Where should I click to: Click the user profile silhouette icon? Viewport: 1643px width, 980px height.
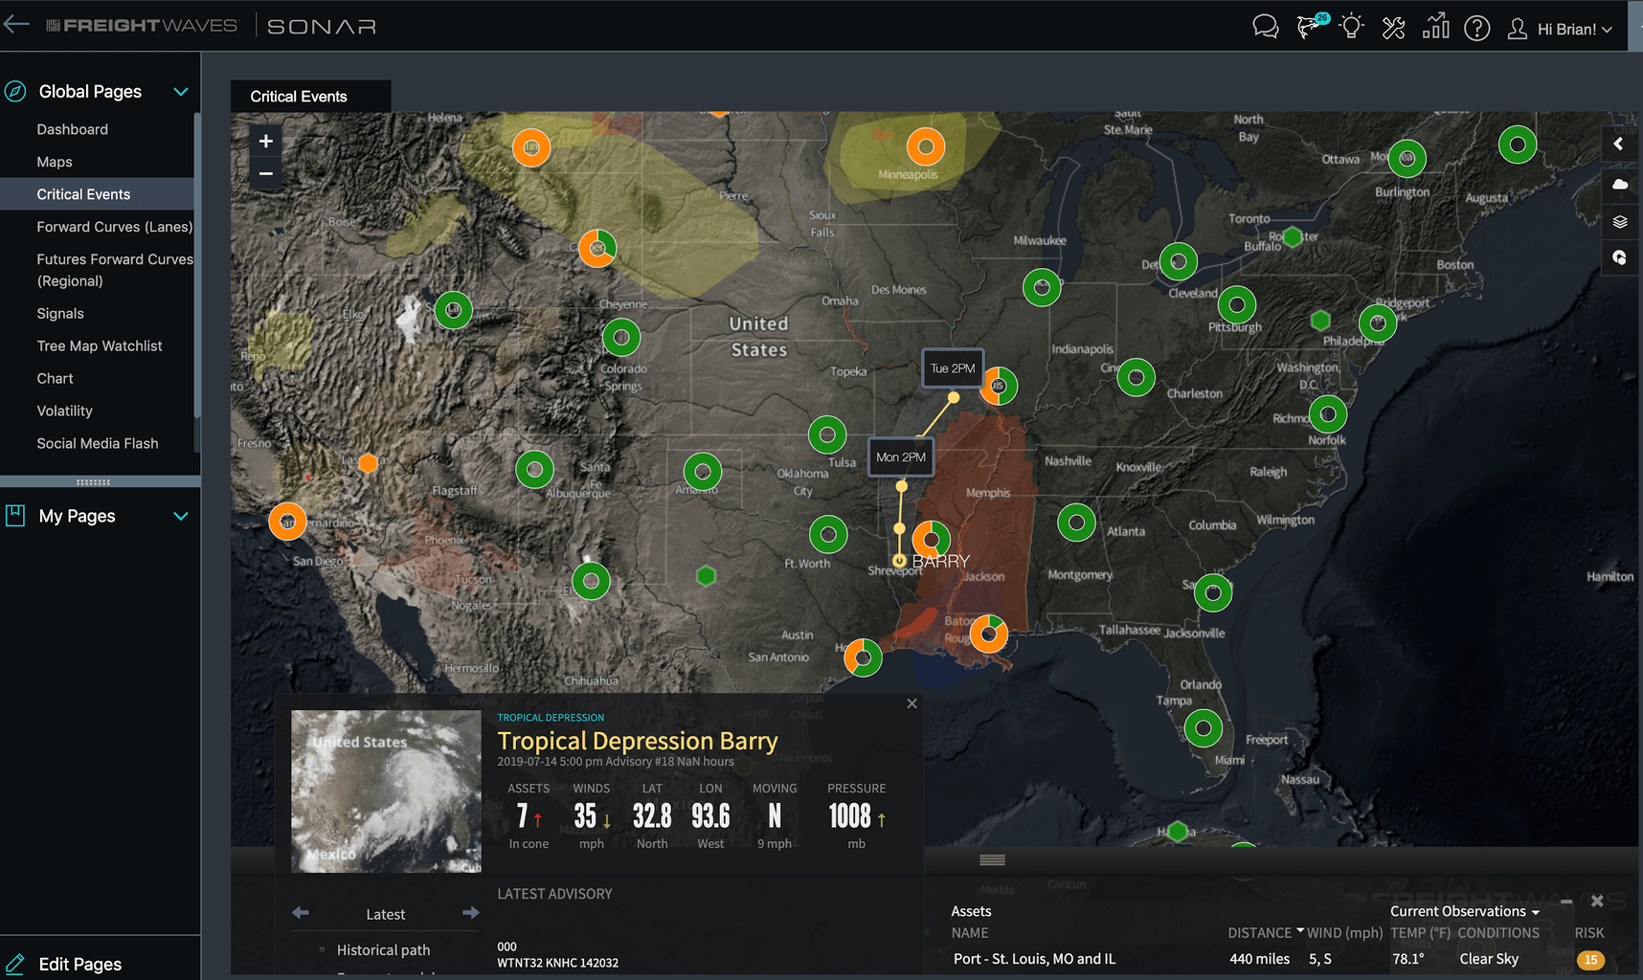(x=1518, y=29)
